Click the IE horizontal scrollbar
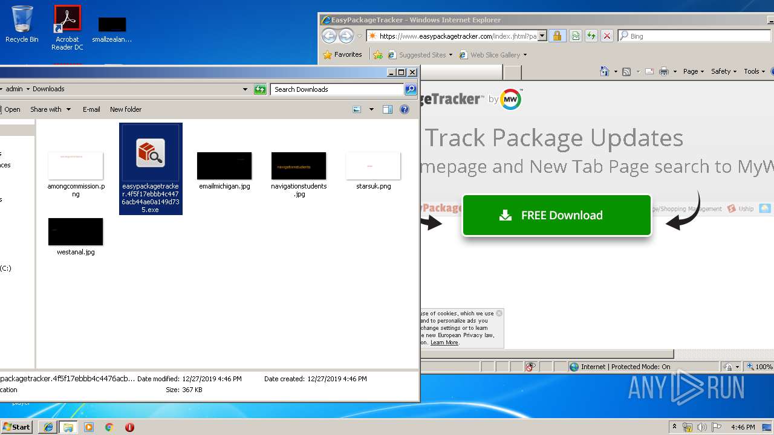The height and width of the screenshot is (435, 774). [547, 354]
